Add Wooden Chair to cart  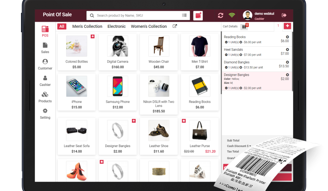pyautogui.click(x=159, y=52)
